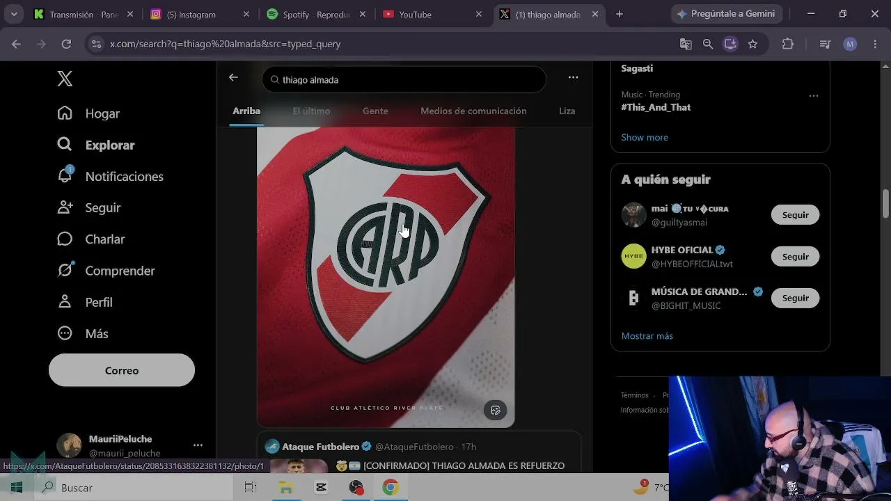Open MauriiPeluche account menu dots
This screenshot has height=501, width=891.
(198, 445)
